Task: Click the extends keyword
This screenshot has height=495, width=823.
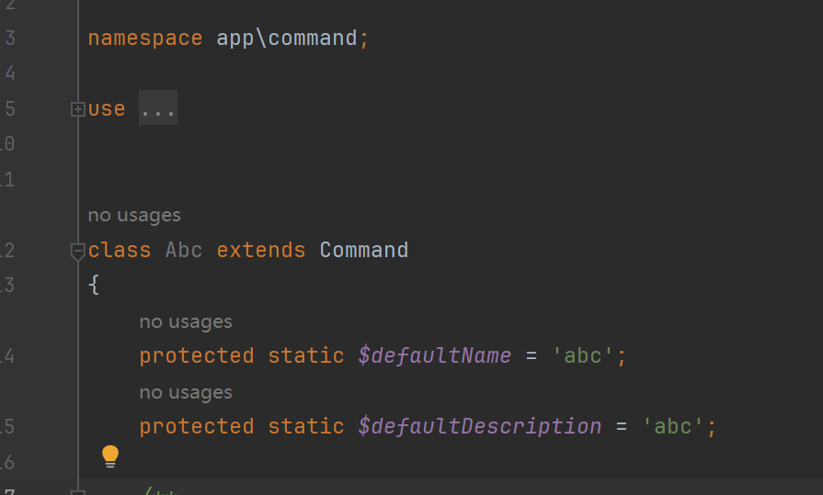Action: [261, 250]
